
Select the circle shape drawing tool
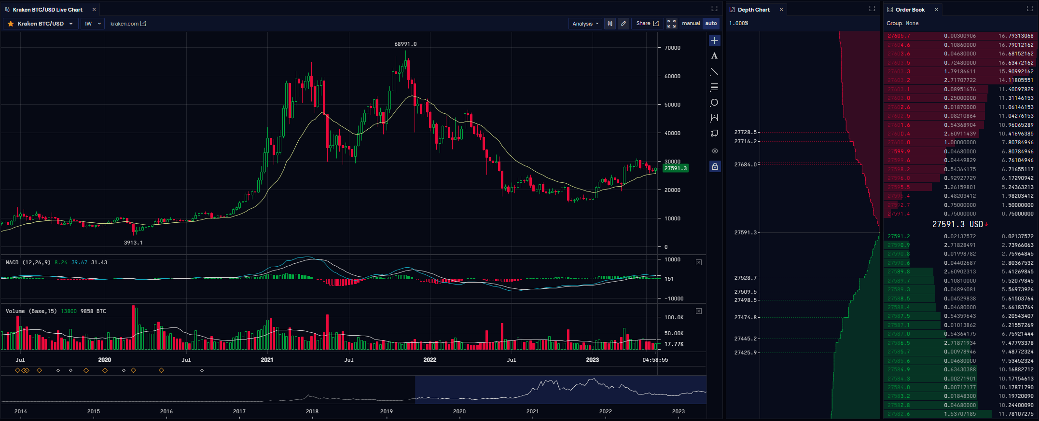tap(714, 103)
